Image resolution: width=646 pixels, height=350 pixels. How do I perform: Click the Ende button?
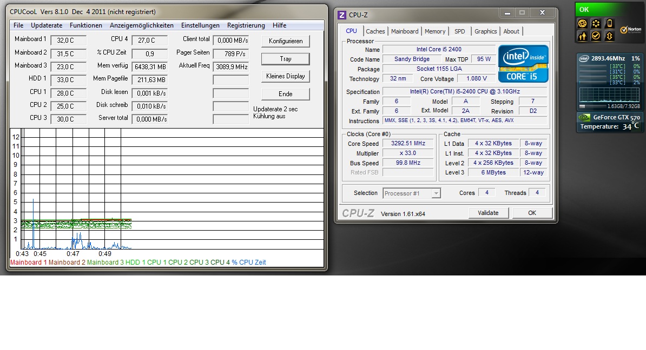(x=286, y=94)
